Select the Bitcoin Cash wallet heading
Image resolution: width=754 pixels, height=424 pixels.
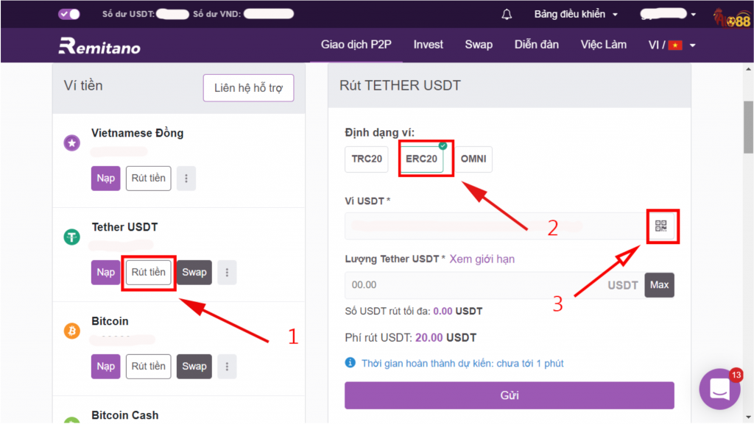point(125,415)
